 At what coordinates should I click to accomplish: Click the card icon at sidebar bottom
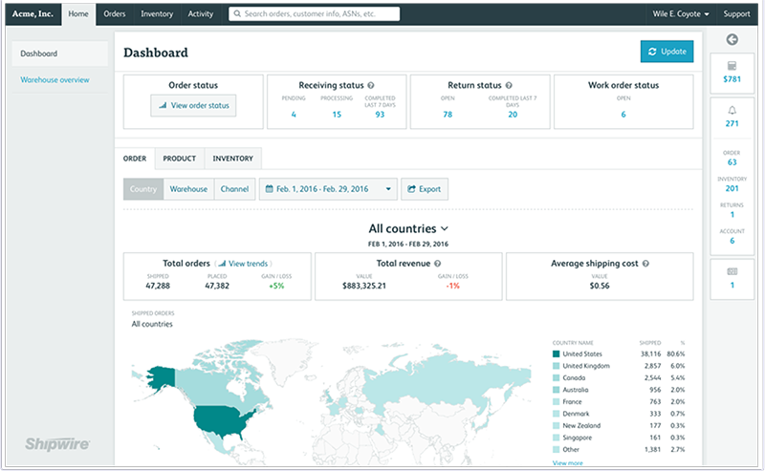point(732,271)
